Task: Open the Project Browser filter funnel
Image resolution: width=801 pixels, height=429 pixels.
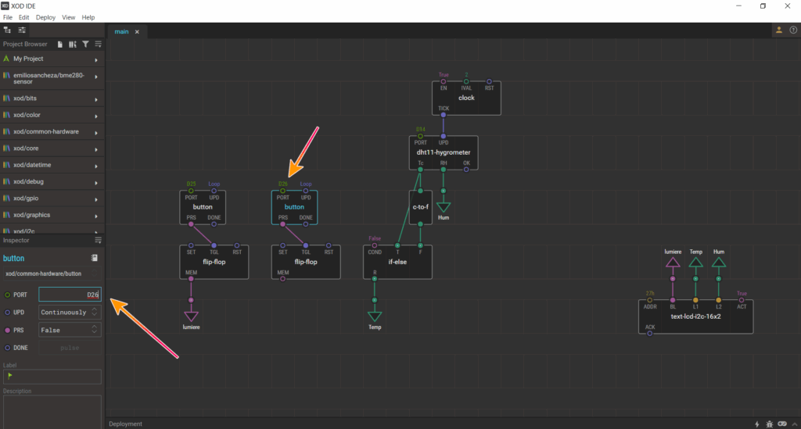Action: click(x=85, y=45)
